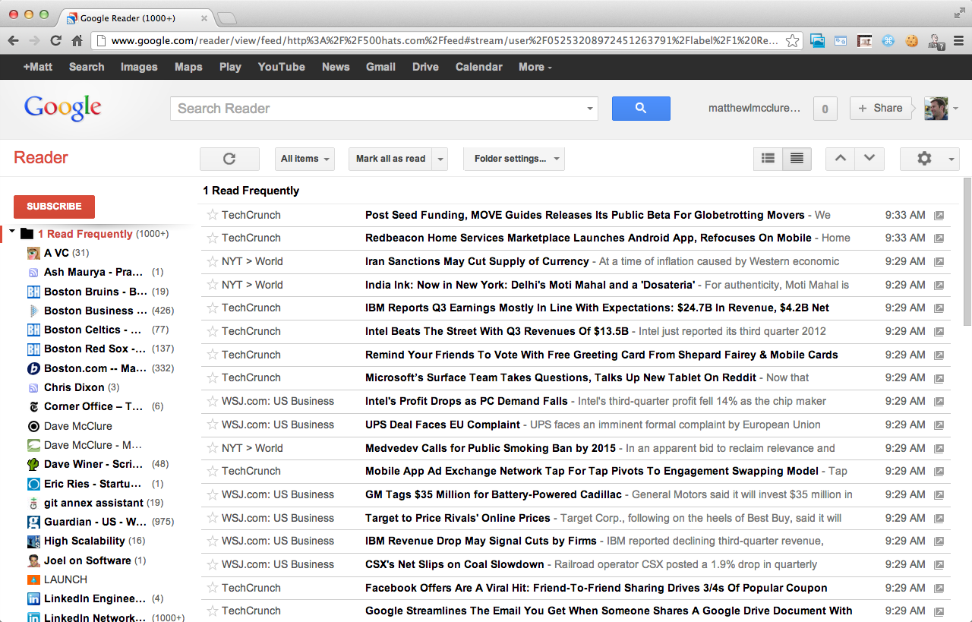Star the Medvedev Calls for Smoking Ban article

click(212, 448)
